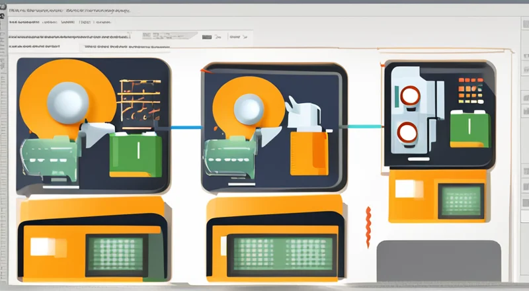529x291 pixels.
Task: Click the small dark button in the toolbar
Action: 208,37
